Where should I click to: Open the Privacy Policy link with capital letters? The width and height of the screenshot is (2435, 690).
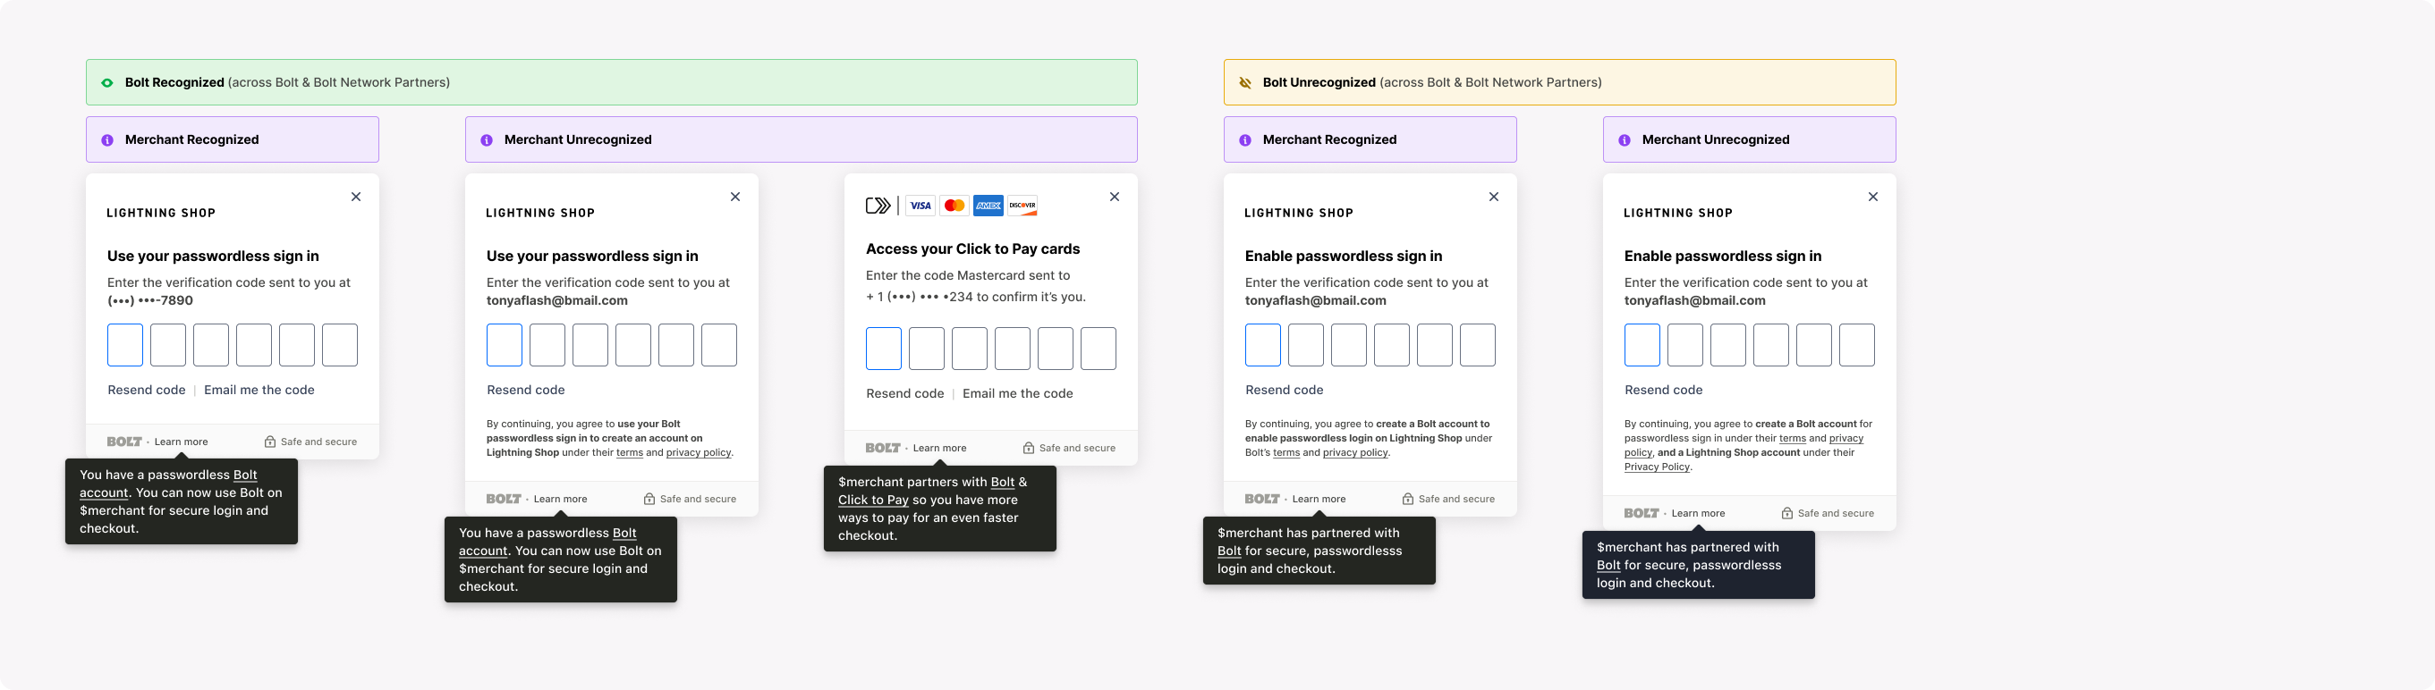click(1656, 467)
